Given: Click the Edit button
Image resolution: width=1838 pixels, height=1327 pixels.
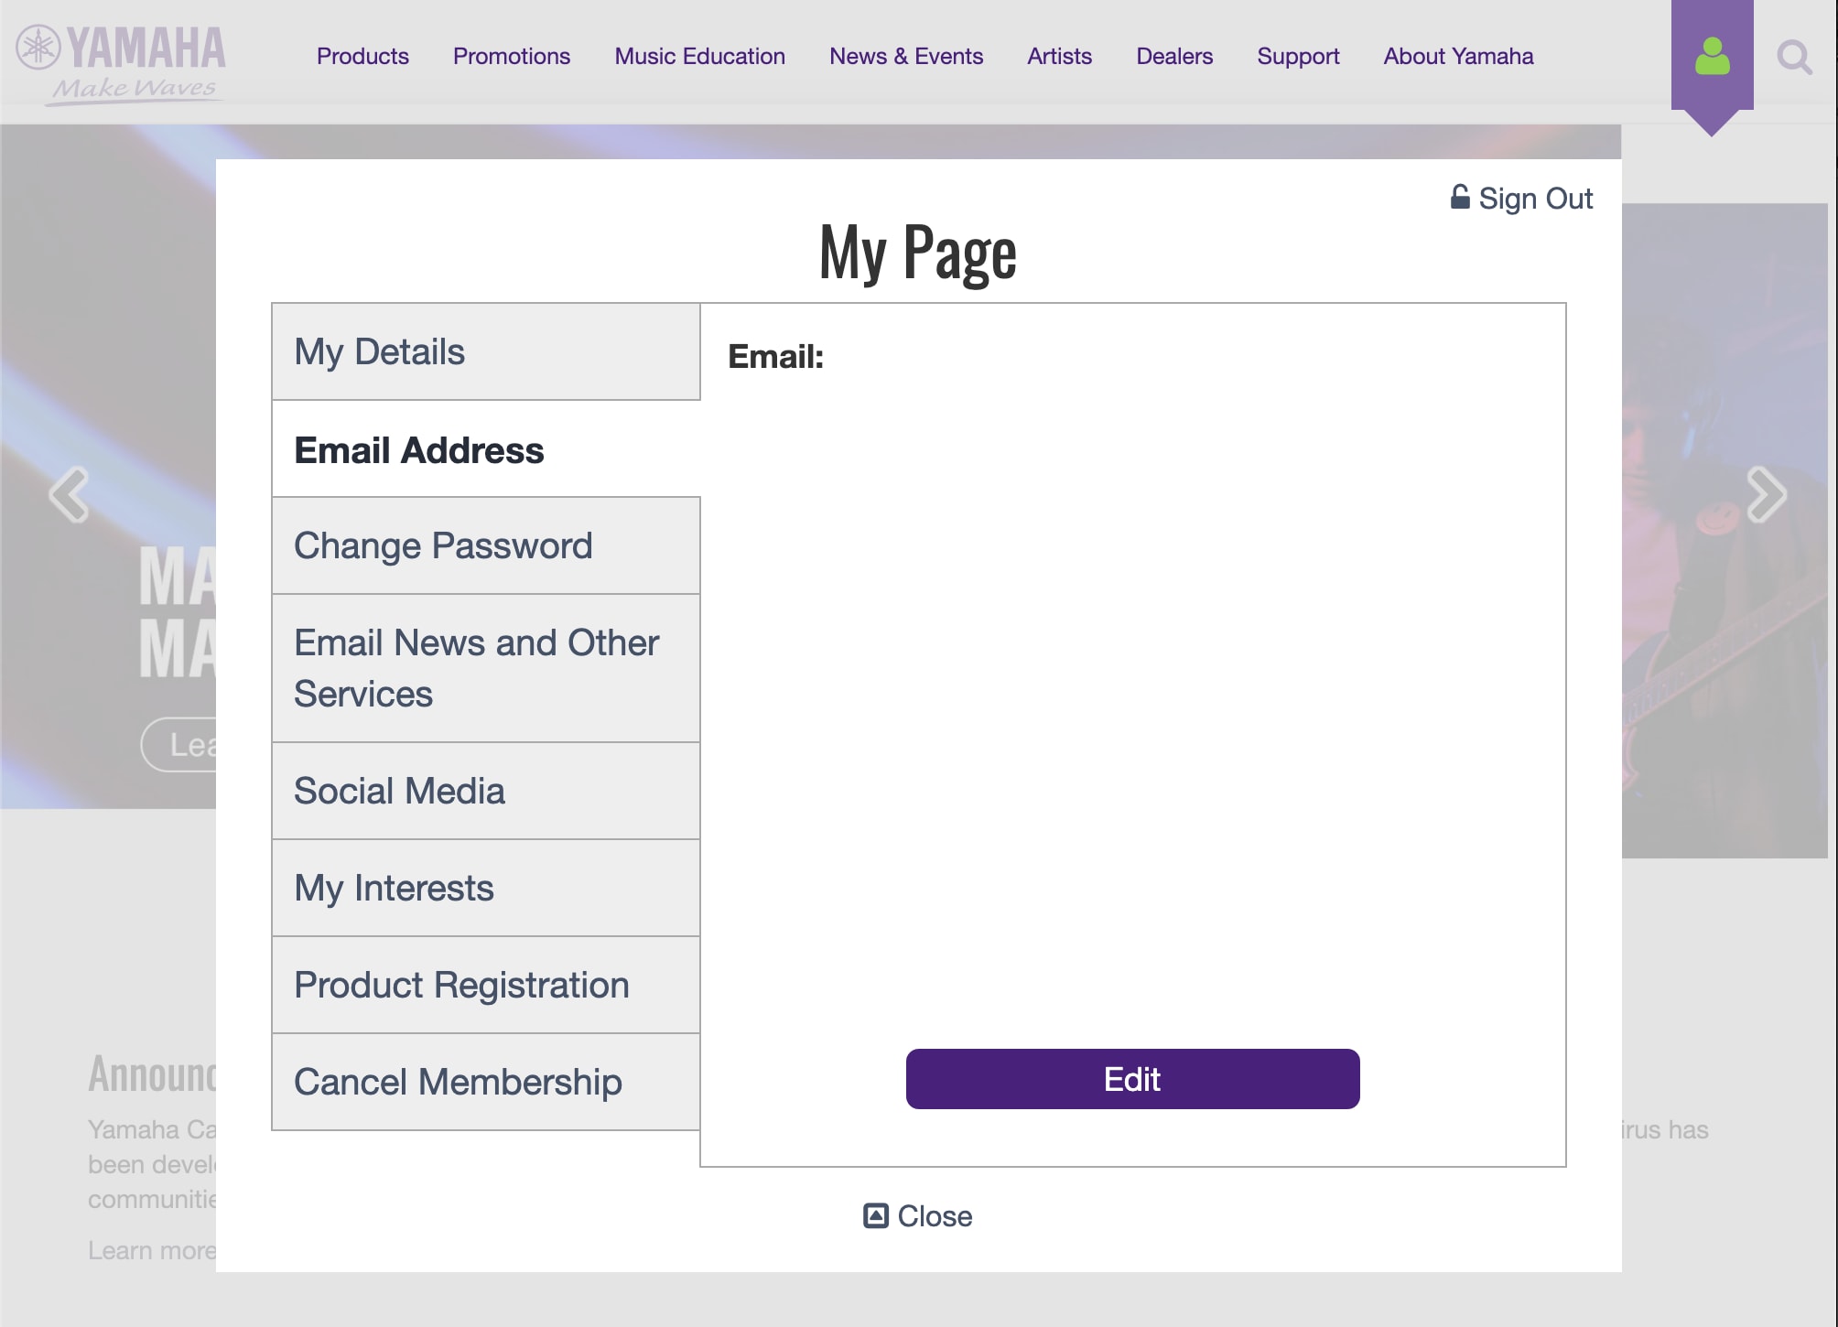Looking at the screenshot, I should coord(1131,1079).
